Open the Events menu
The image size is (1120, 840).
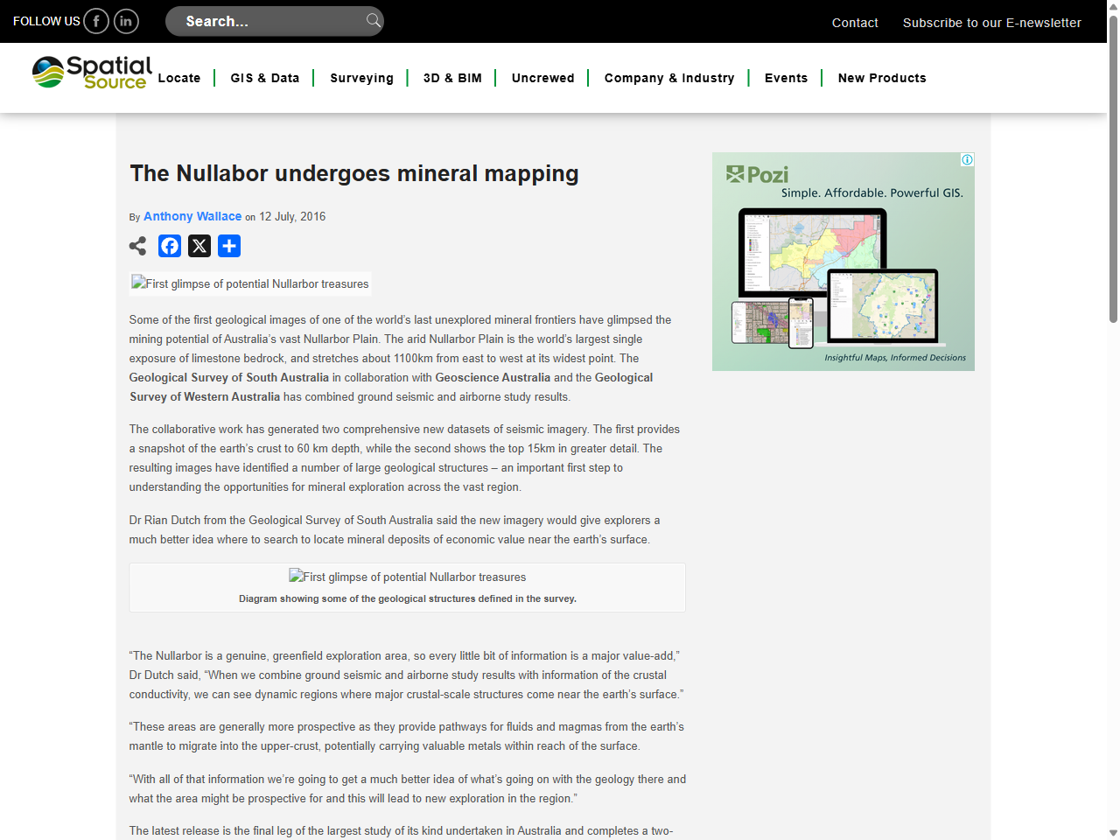pyautogui.click(x=787, y=78)
